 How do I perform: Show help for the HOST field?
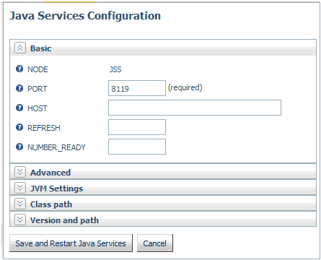click(x=19, y=108)
